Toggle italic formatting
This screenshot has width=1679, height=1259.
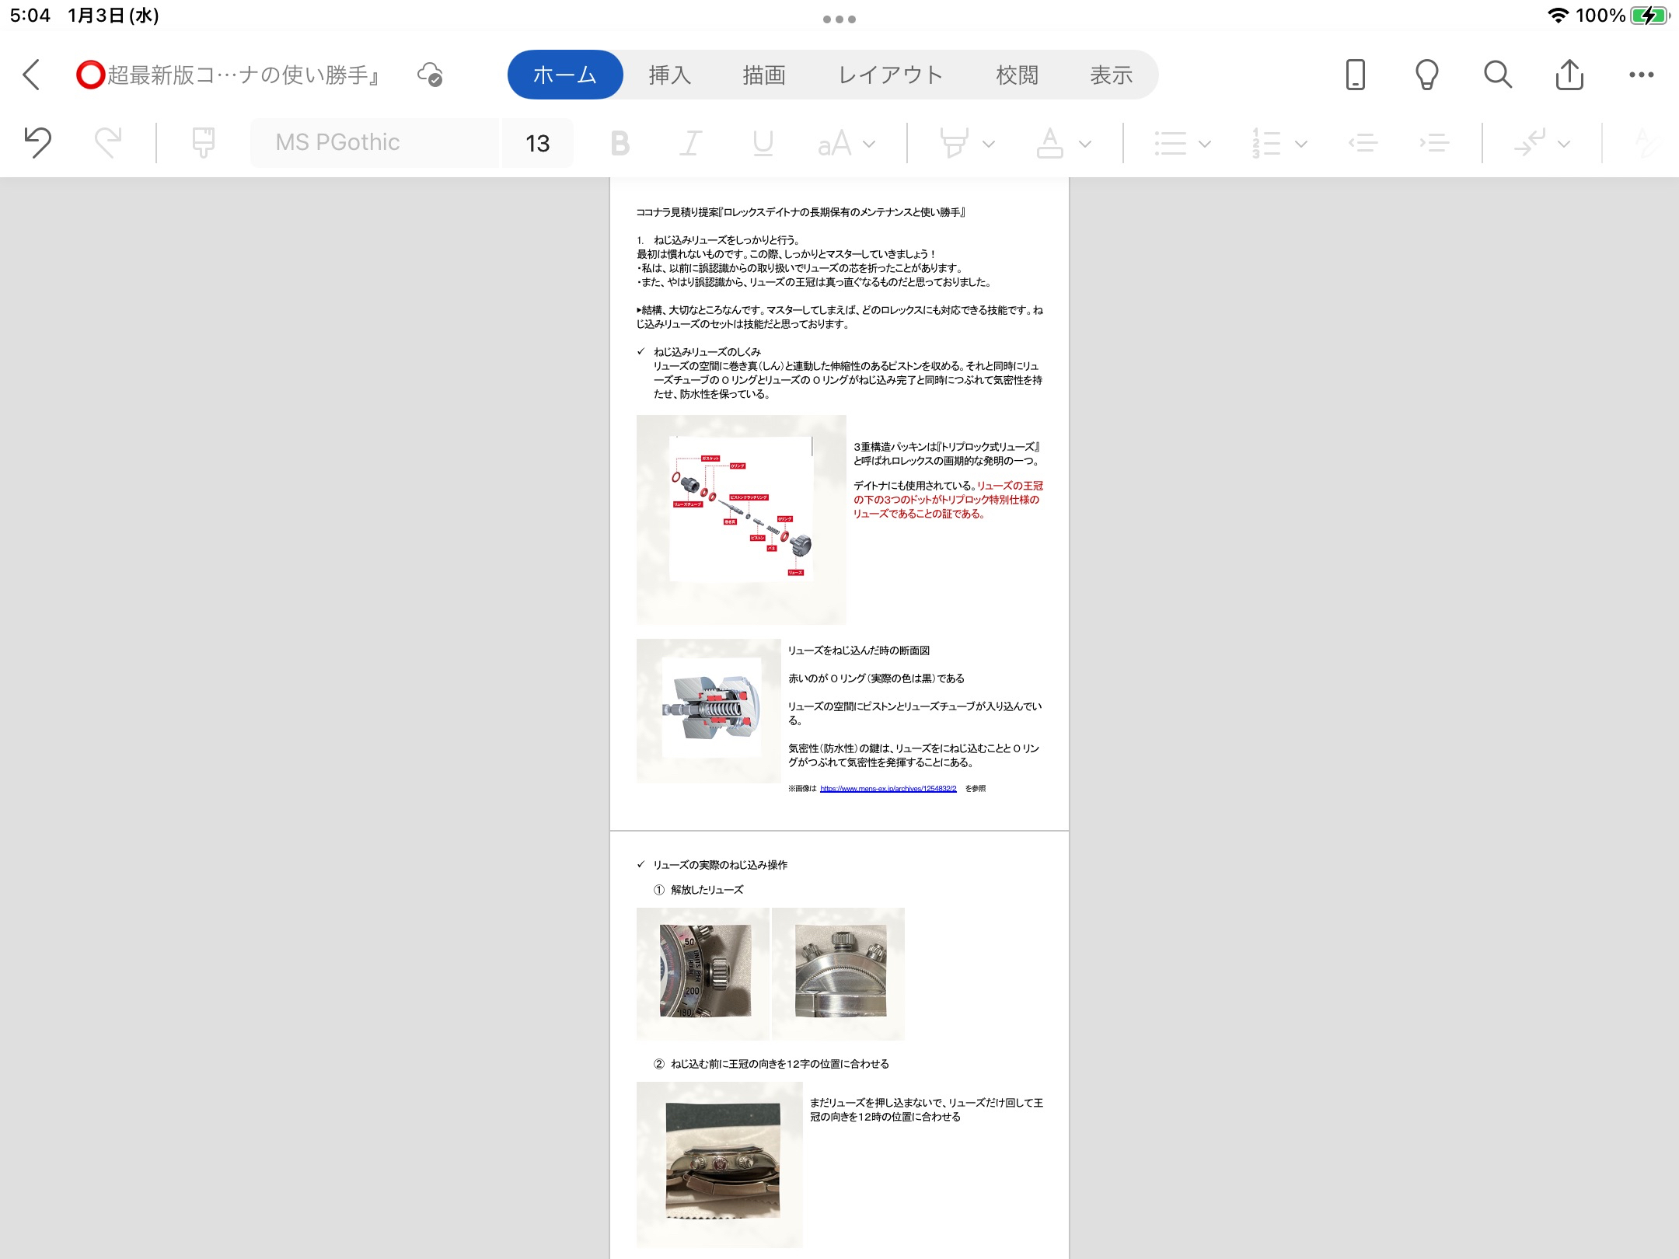click(690, 143)
